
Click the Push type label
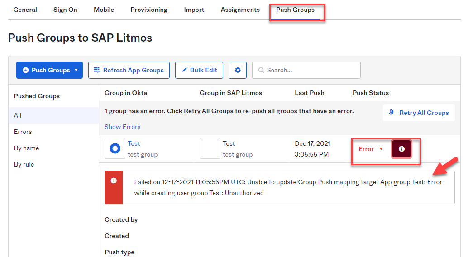tap(119, 252)
